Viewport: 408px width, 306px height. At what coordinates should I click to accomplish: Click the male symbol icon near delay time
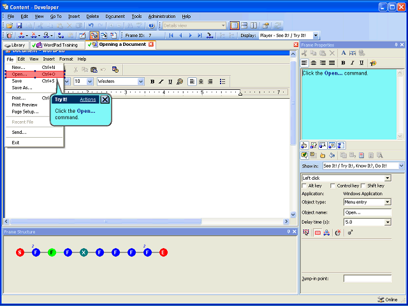coord(351,232)
